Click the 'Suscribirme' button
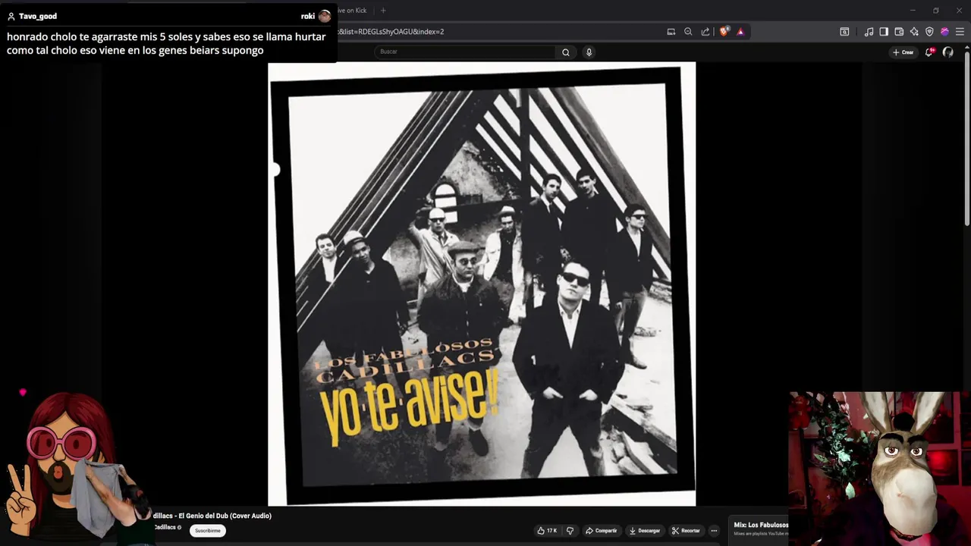 [207, 531]
